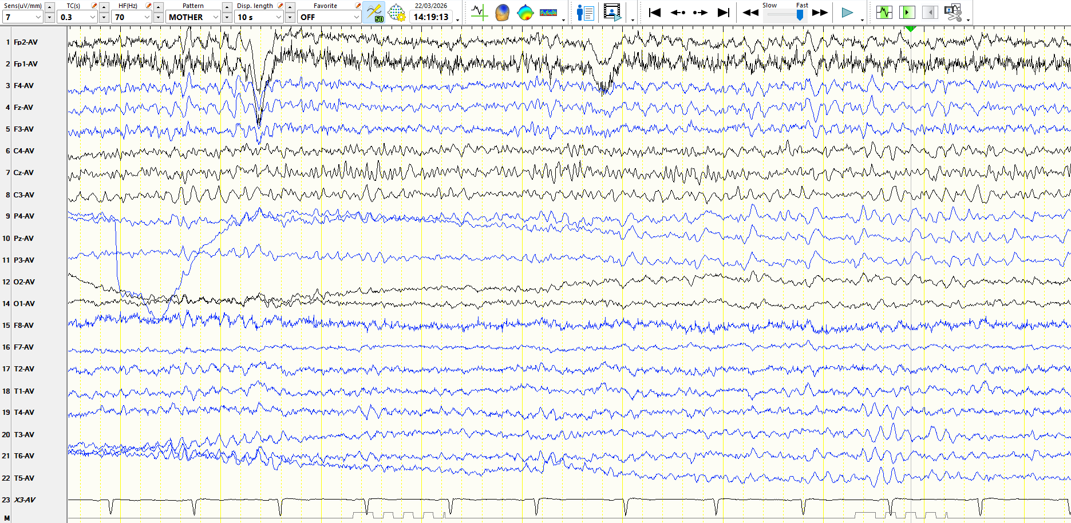This screenshot has height=523, width=1071.
Task: Open the electrode montage settings icon
Action: [396, 13]
